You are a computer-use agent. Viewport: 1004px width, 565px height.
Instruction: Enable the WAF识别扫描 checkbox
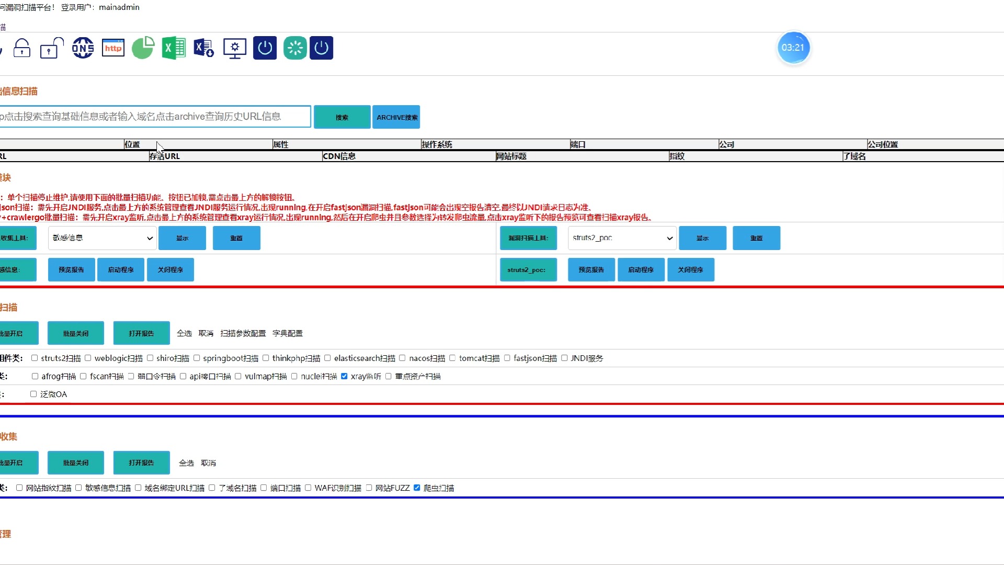(308, 488)
